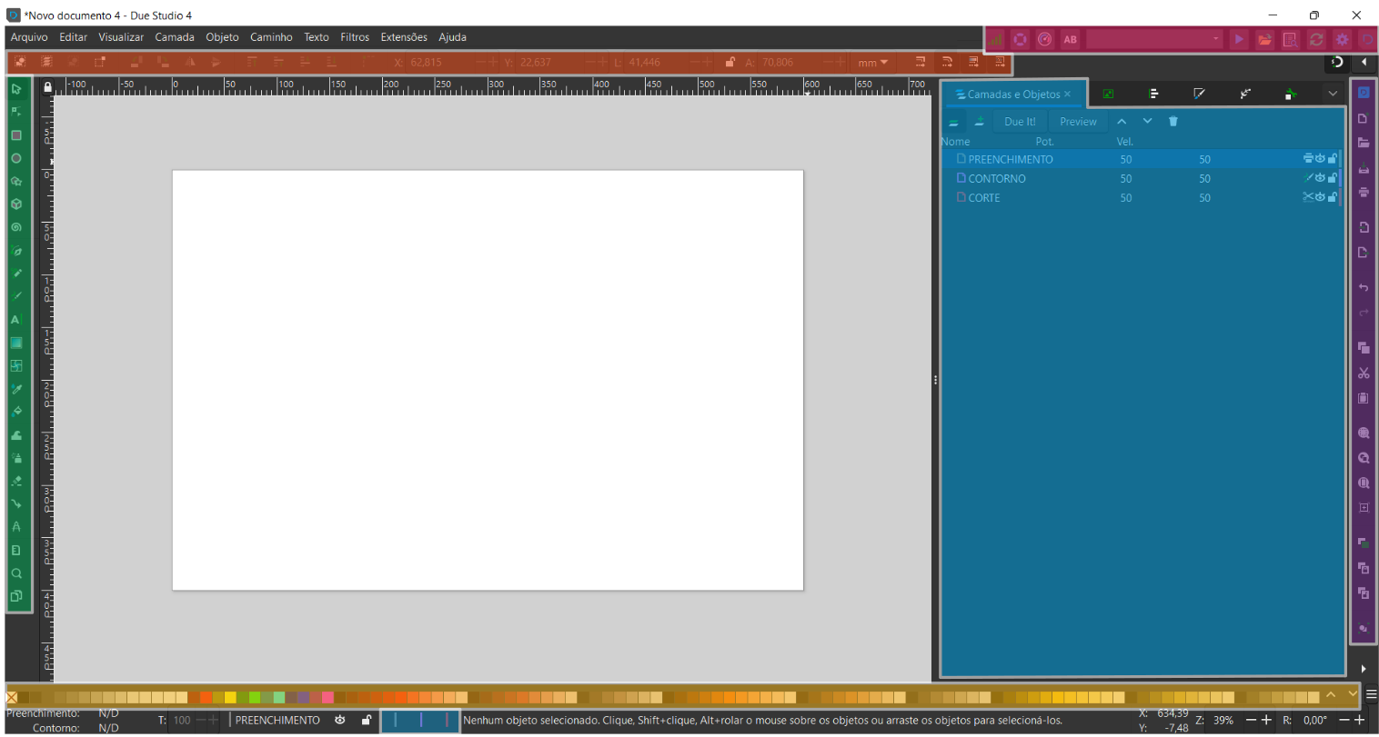
Task: Select the Rectangle tool
Action: point(16,135)
